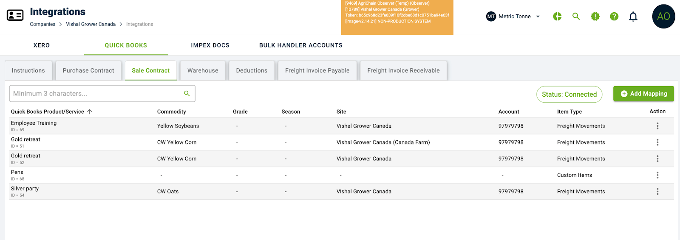This screenshot has width=680, height=240.
Task: Switch to the XERO tab
Action: pos(42,45)
